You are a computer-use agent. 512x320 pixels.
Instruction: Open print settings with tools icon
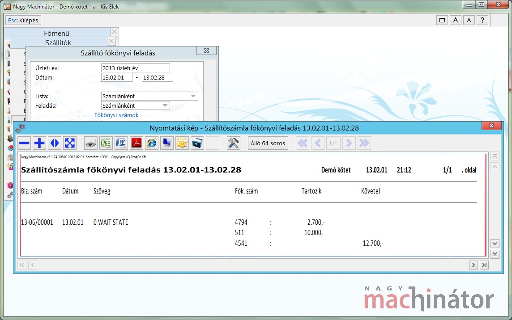(x=234, y=143)
